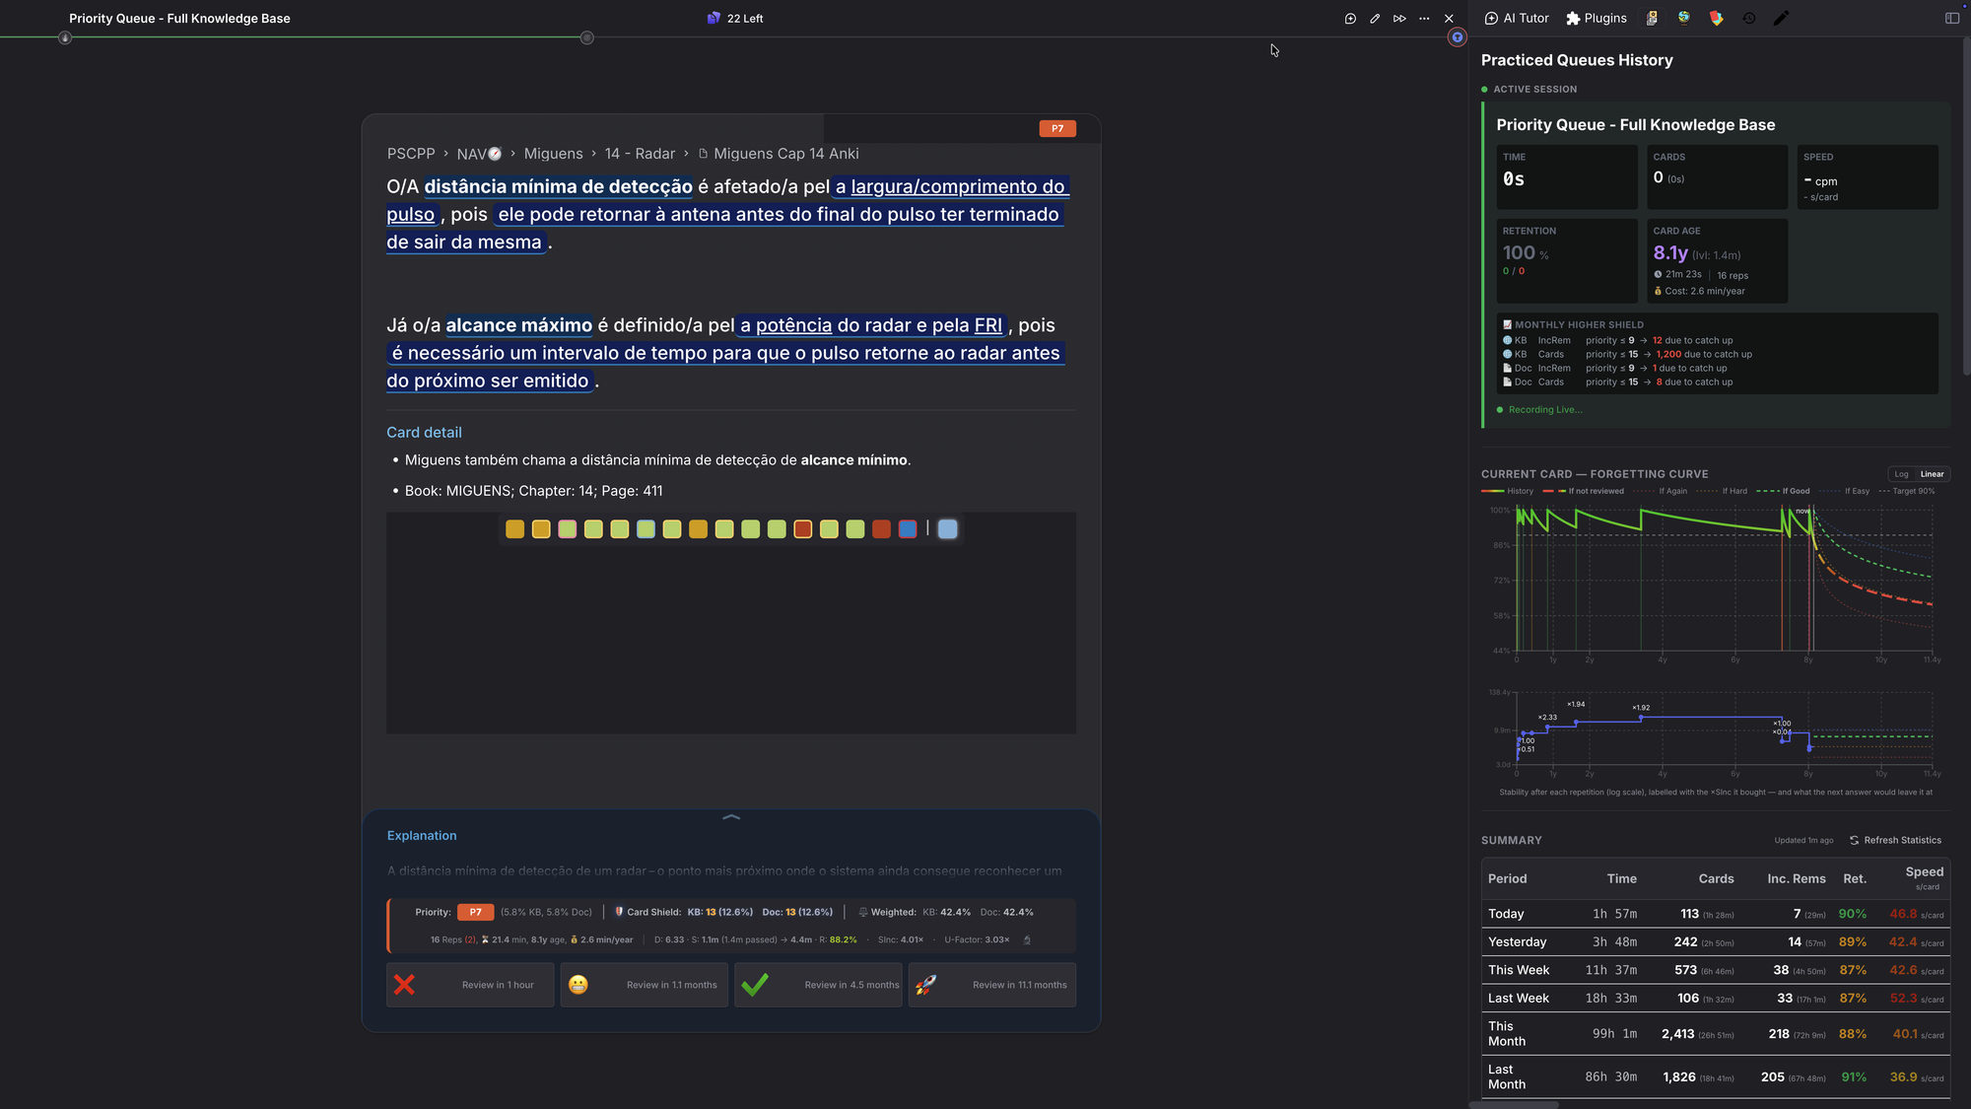The height and width of the screenshot is (1109, 1971).
Task: Click the 22 Left counter
Action: 735,19
